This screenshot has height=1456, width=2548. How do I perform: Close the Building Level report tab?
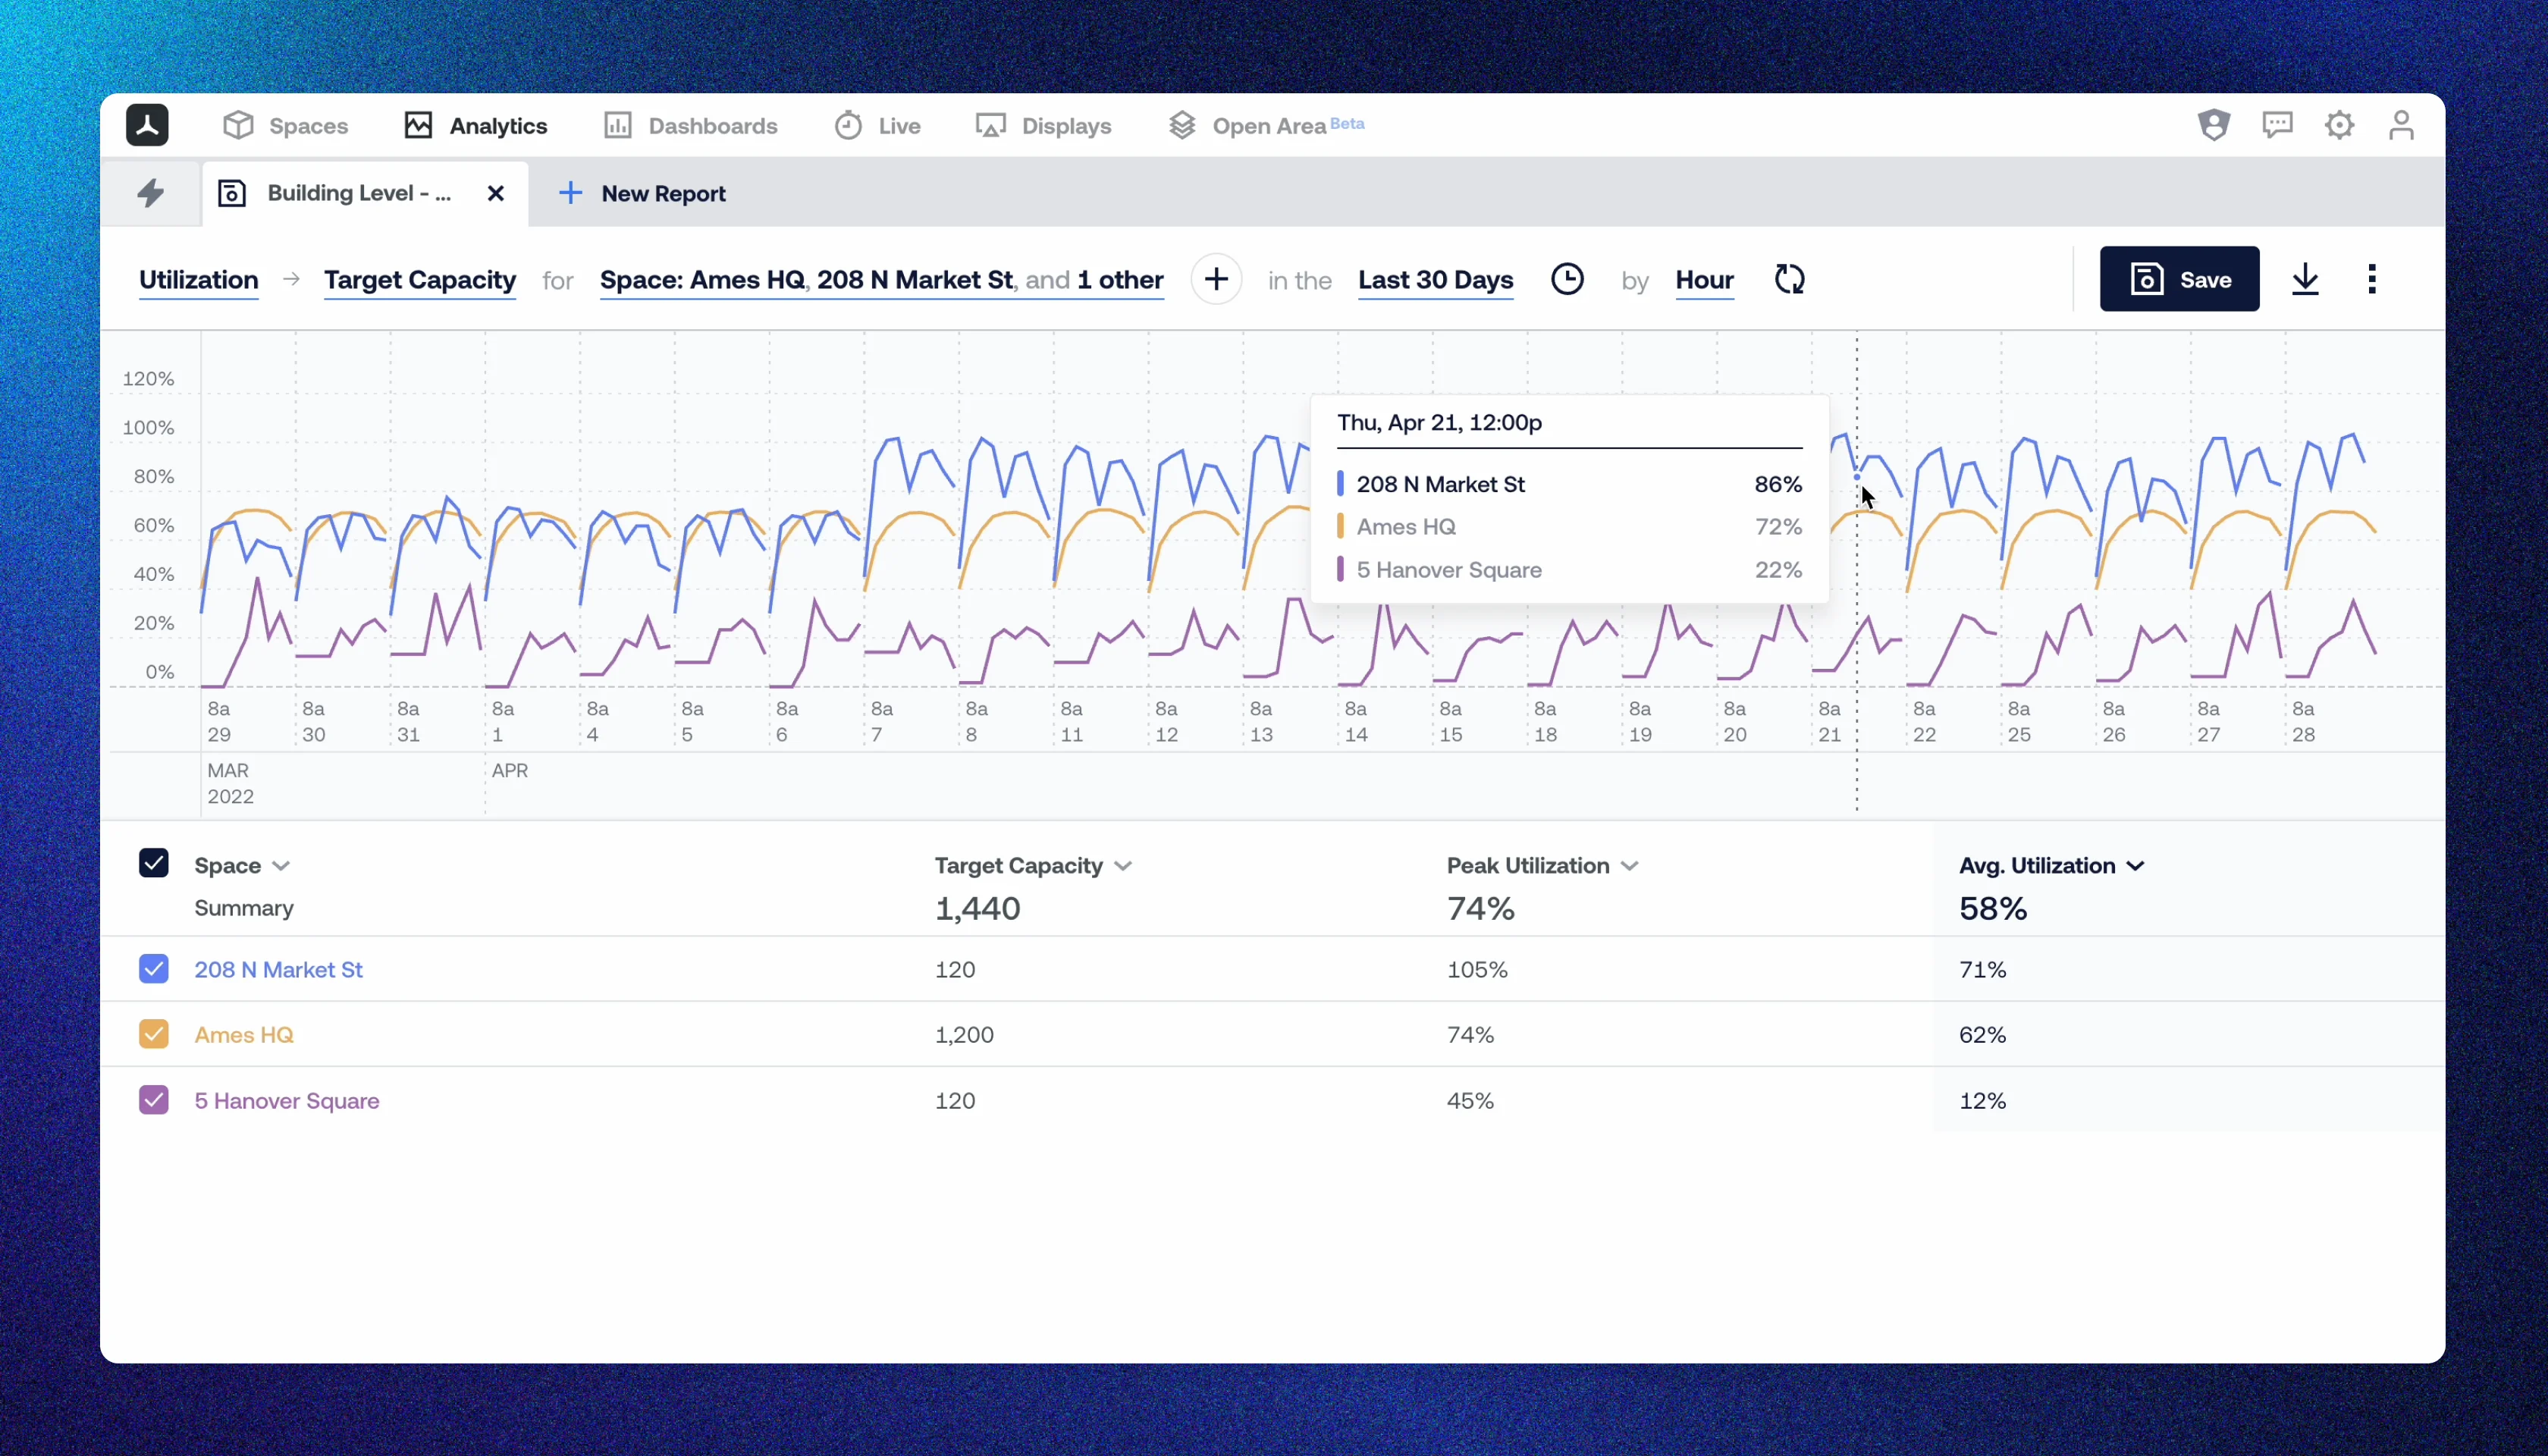496,194
